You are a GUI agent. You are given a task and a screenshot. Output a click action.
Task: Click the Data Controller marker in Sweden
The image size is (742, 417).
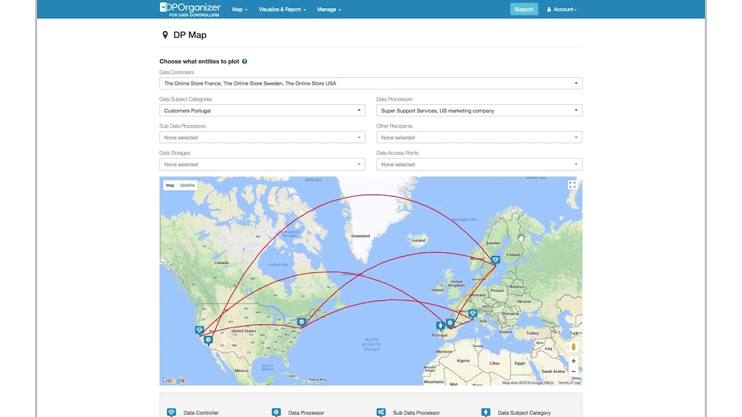496,260
